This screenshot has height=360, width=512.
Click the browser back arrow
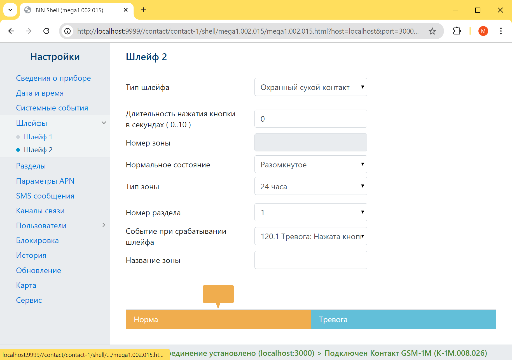11,31
